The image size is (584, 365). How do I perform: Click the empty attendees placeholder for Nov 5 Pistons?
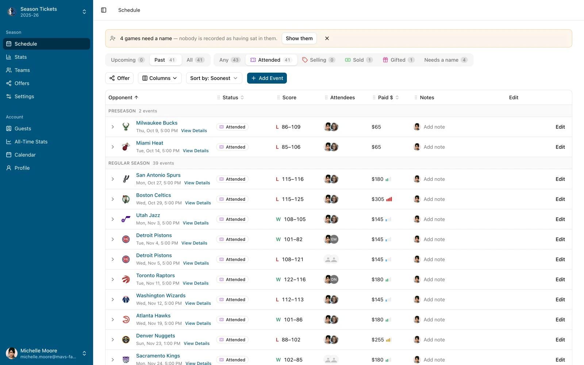pos(331,260)
